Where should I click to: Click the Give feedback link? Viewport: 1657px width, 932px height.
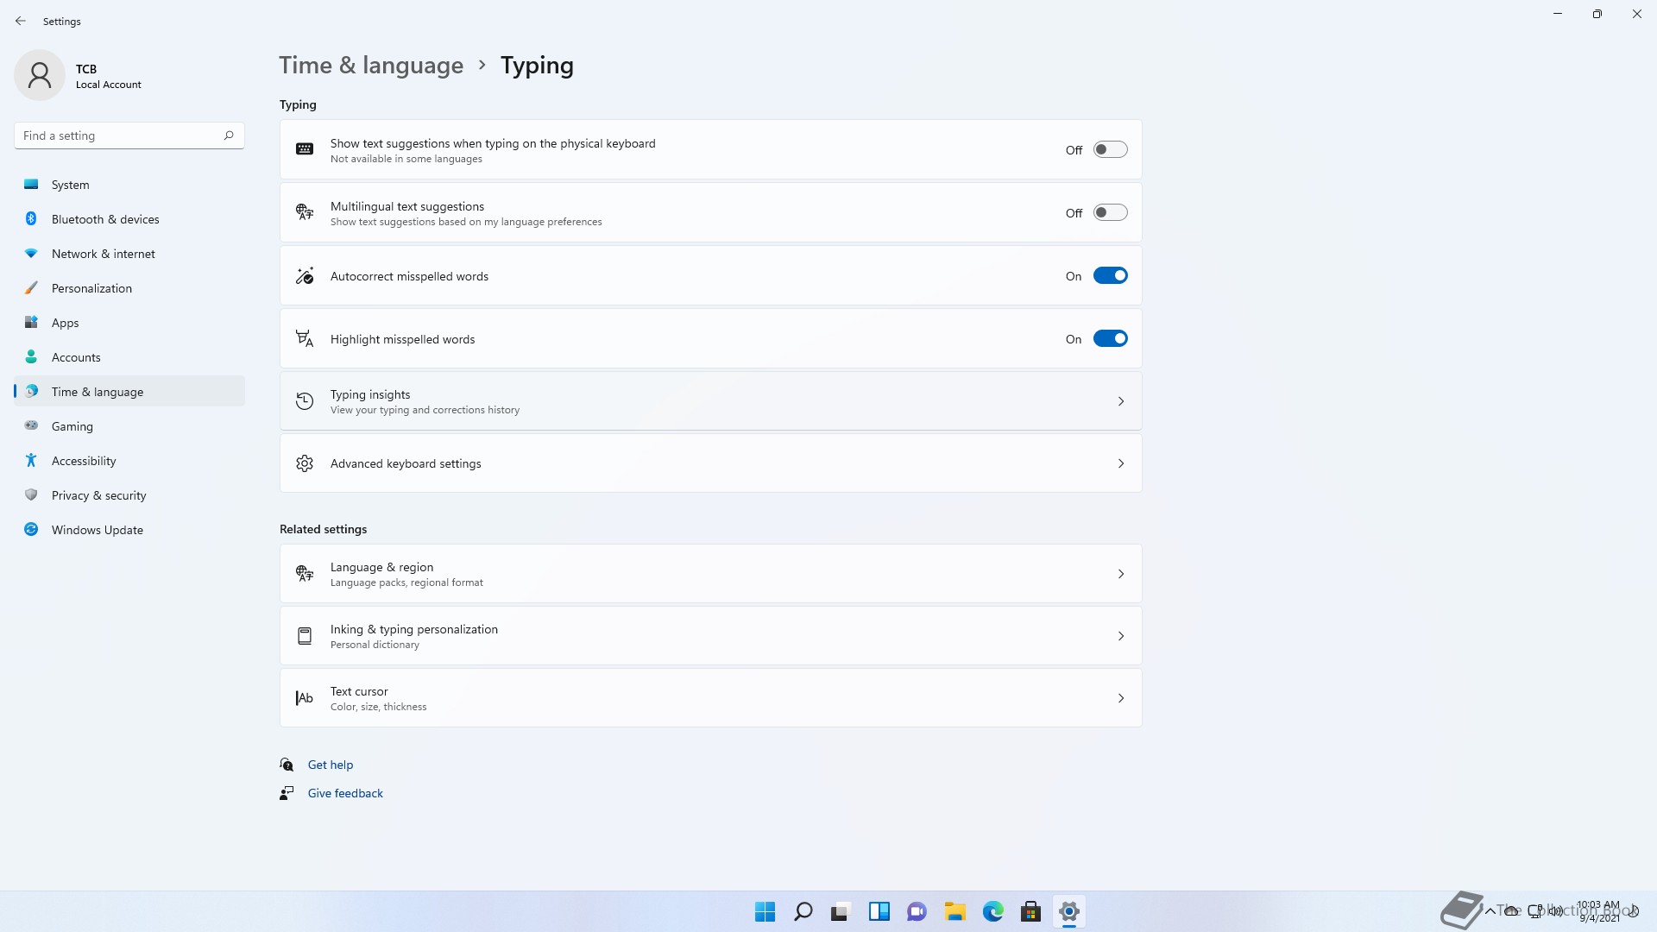click(x=345, y=793)
